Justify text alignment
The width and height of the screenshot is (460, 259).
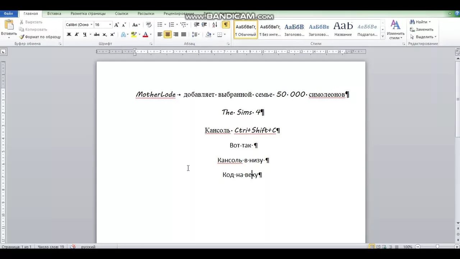click(x=184, y=35)
